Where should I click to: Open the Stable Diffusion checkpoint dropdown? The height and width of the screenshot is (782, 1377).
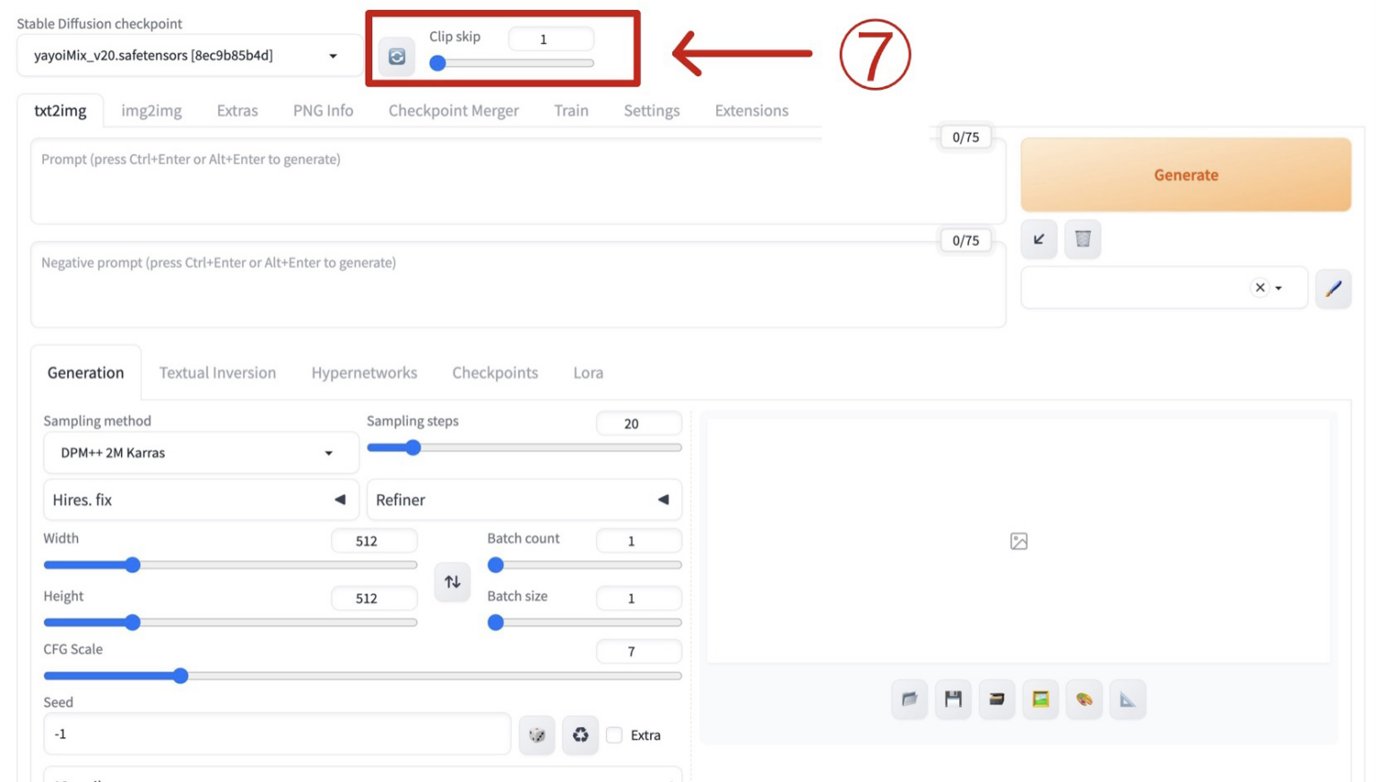click(188, 56)
